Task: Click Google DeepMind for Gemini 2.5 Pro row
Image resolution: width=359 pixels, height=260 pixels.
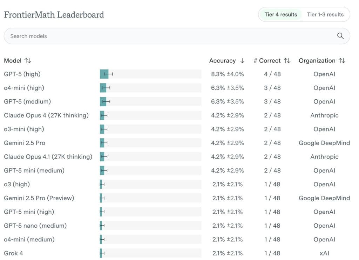Action: click(324, 143)
